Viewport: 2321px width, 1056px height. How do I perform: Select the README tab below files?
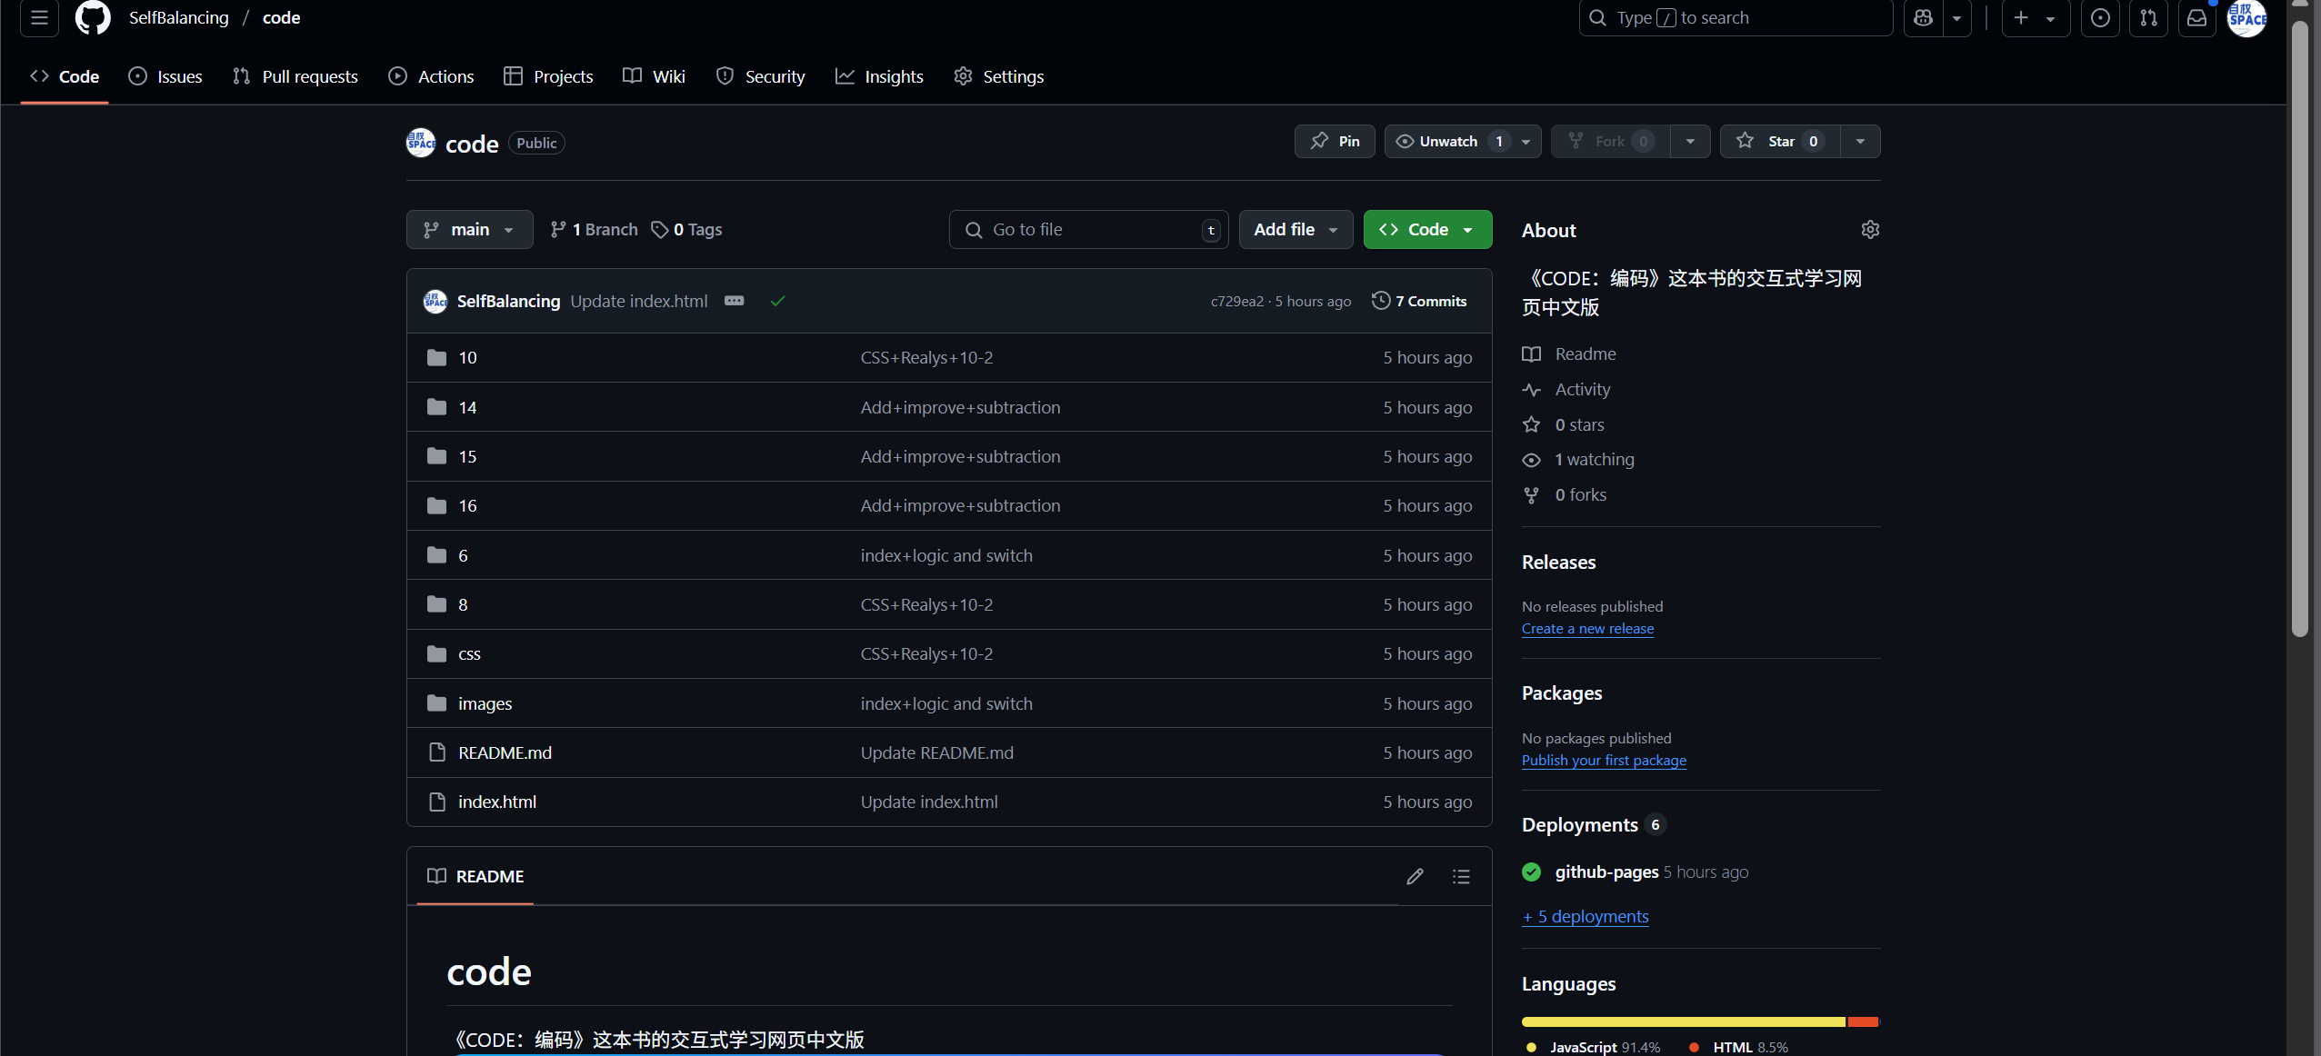[x=475, y=876]
